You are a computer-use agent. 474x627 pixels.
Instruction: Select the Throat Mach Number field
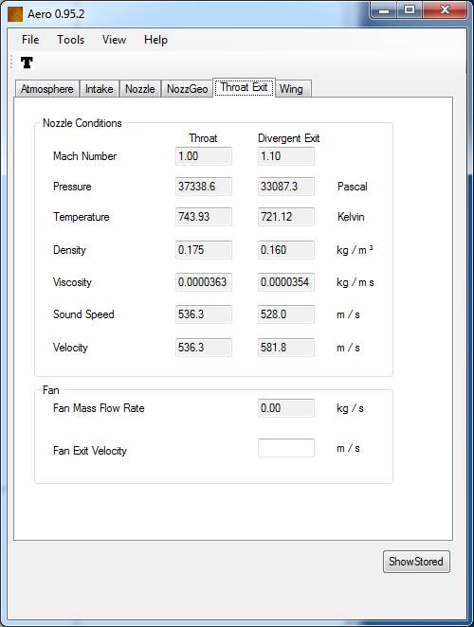(204, 156)
